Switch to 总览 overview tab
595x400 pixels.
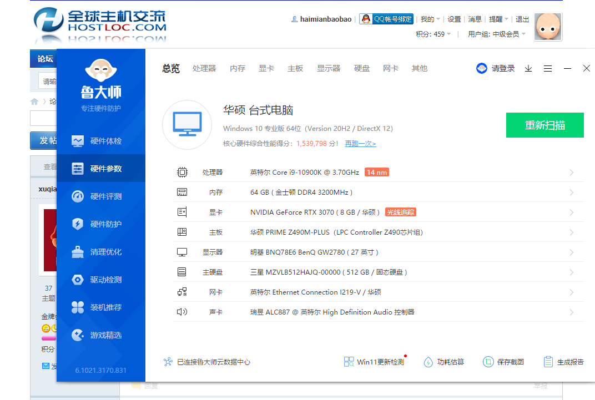point(171,68)
